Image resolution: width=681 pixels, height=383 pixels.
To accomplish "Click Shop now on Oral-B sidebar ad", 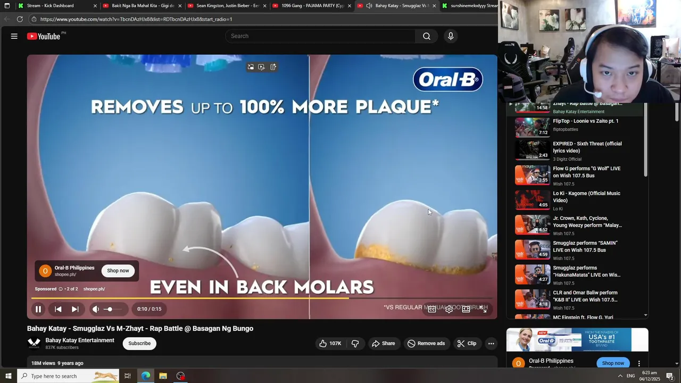I will (x=613, y=363).
